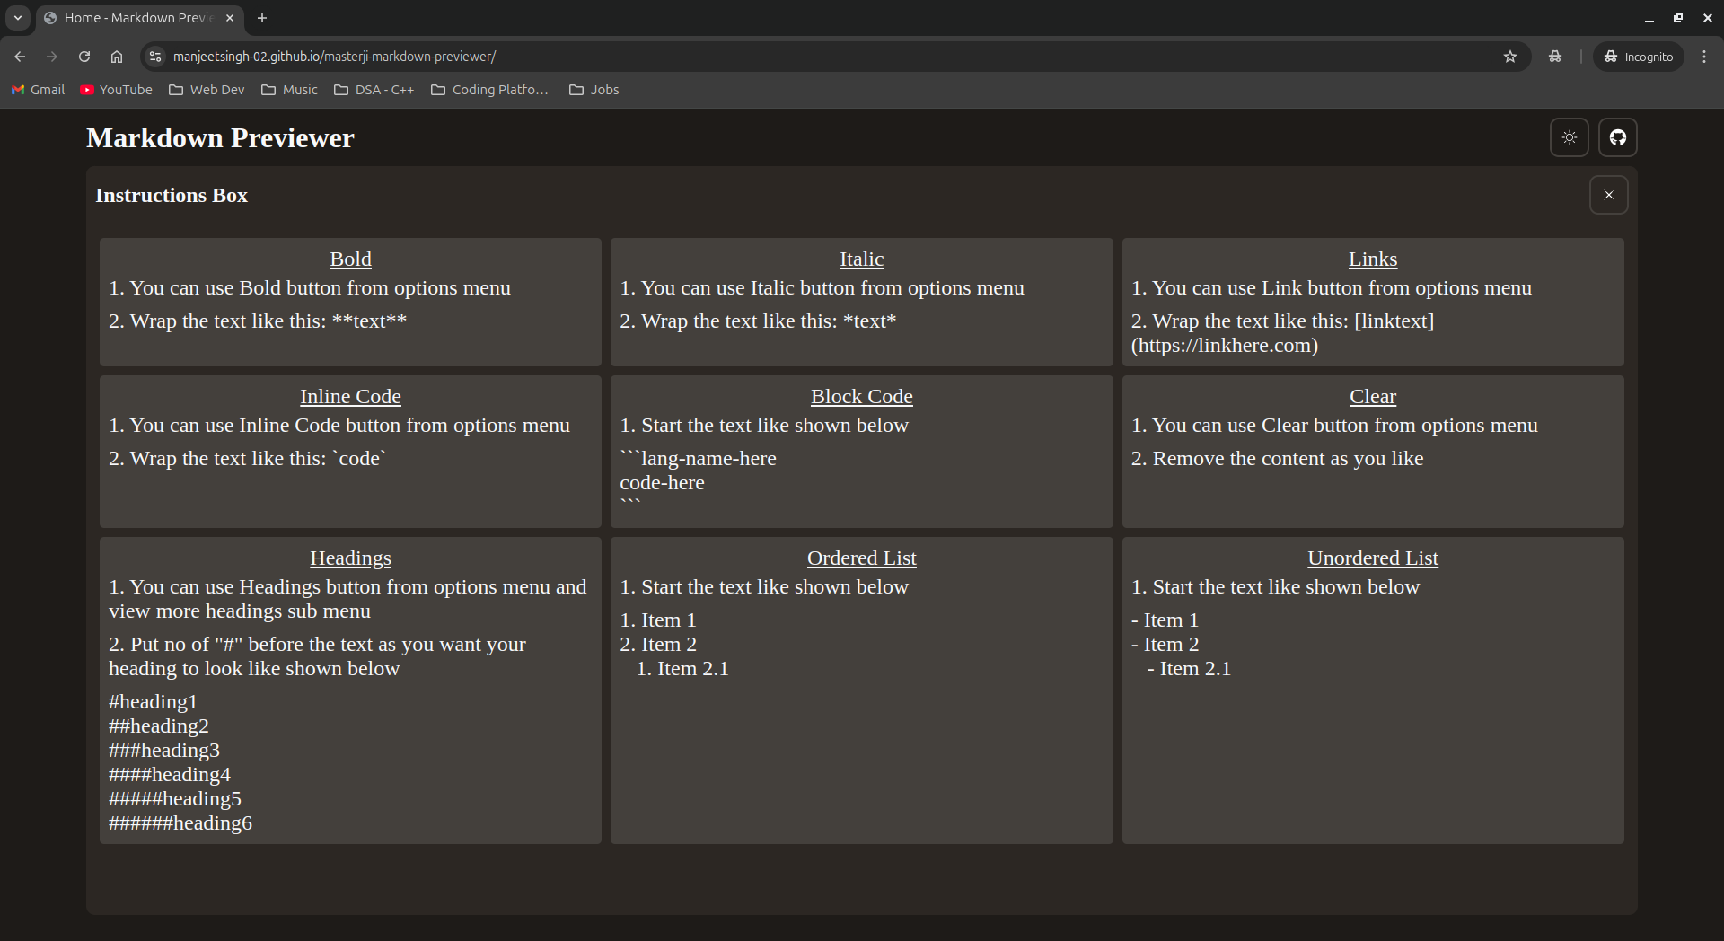Screen dimensions: 1724x941
Task: Go to browser home page
Action: click(x=117, y=57)
